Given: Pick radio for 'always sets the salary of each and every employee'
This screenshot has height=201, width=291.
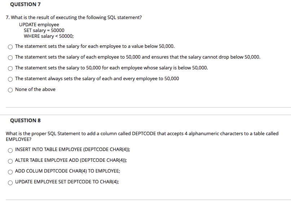Looking at the screenshot, I should pos(10,79).
